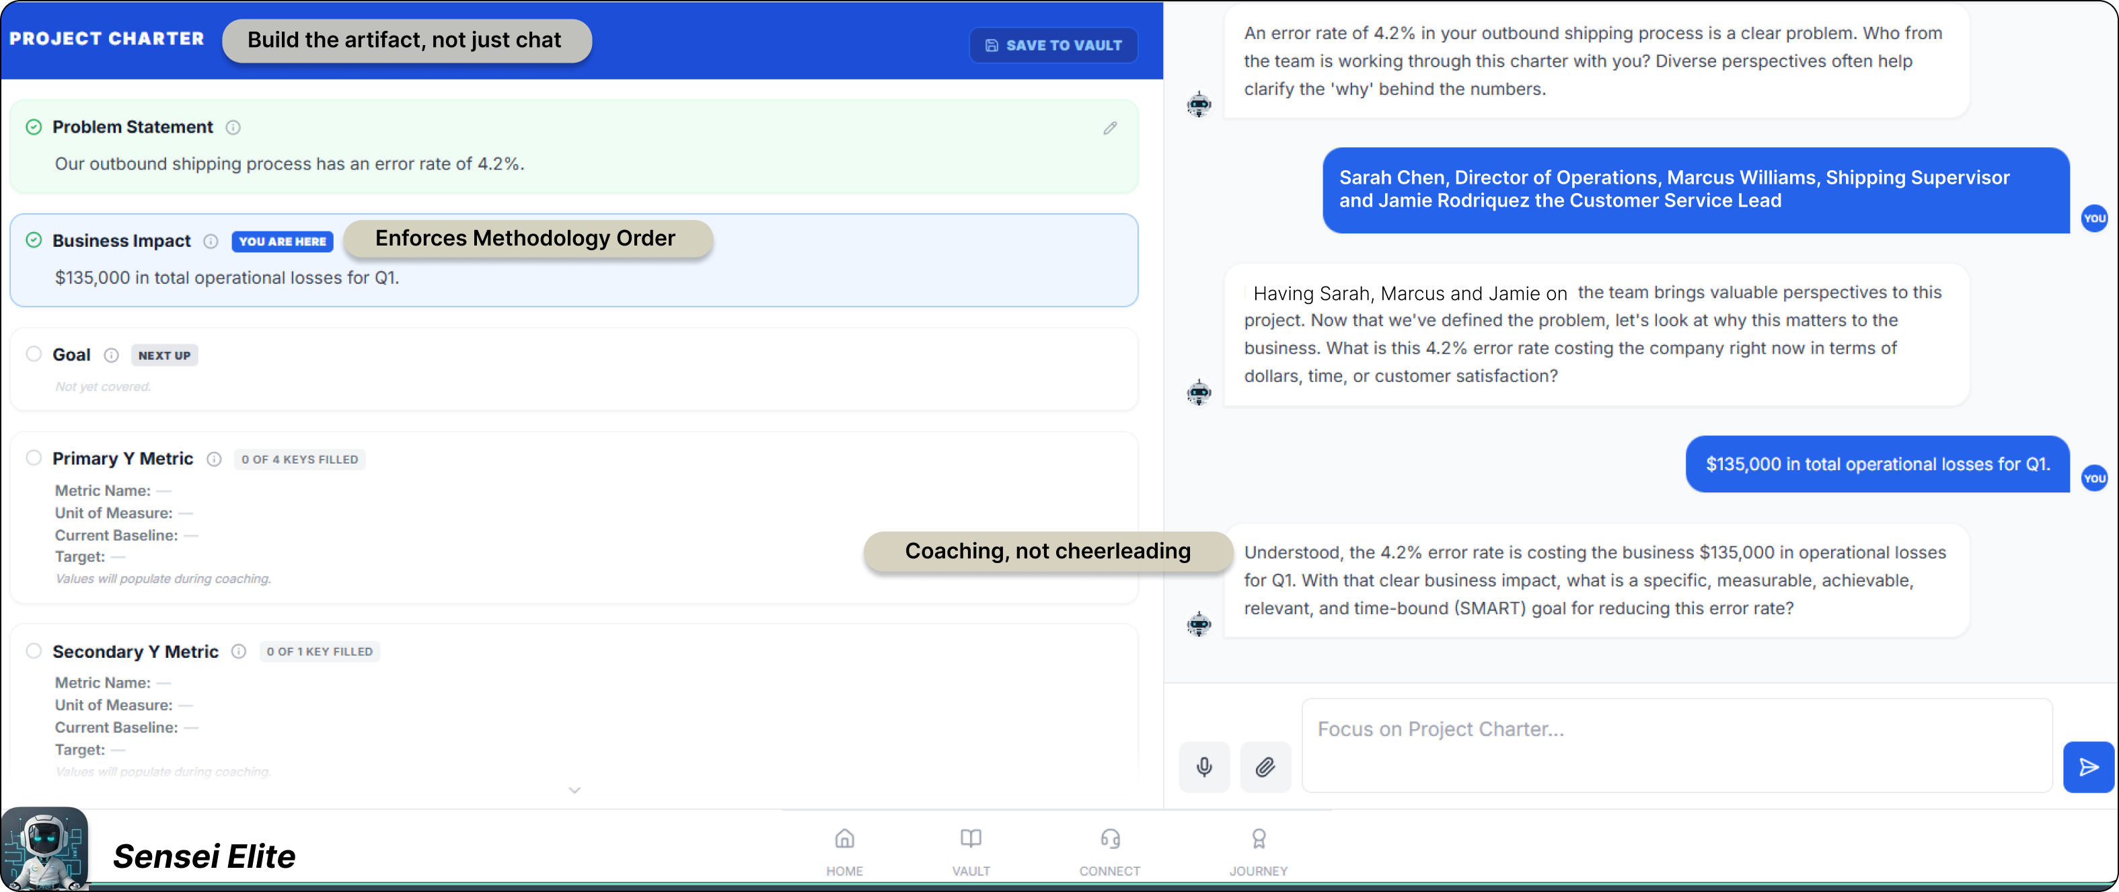Click Primary Y Metric's Current Baseline field
The height and width of the screenshot is (892, 2119).
pyautogui.click(x=126, y=535)
